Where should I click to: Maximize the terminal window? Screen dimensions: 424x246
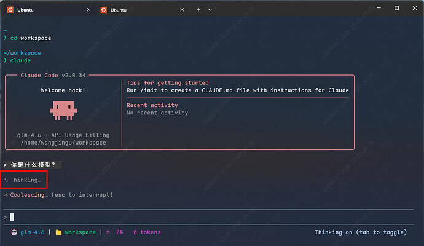coord(396,8)
